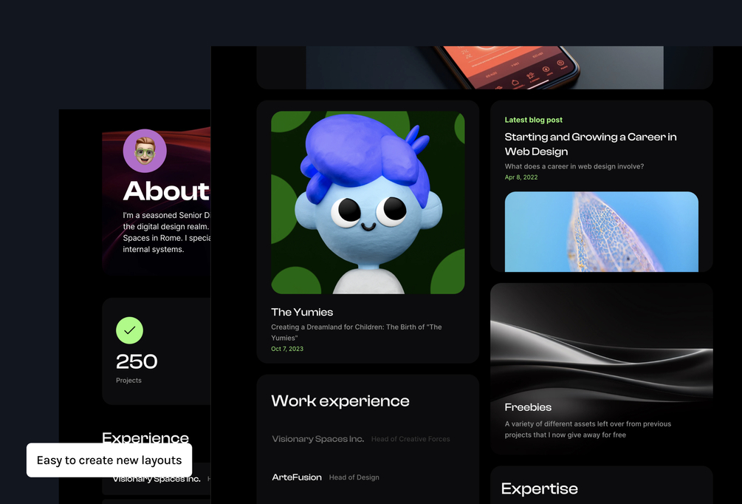The width and height of the screenshot is (742, 504).
Task: Click the green checkmark circle icon
Action: [130, 330]
